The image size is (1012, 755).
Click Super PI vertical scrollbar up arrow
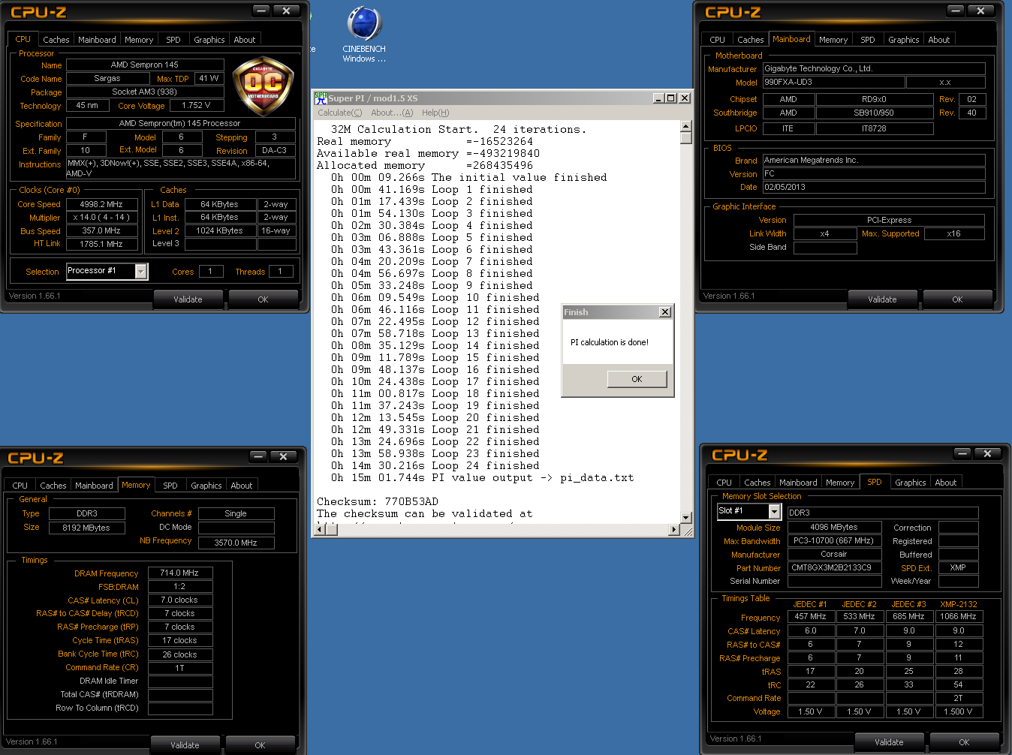point(685,126)
